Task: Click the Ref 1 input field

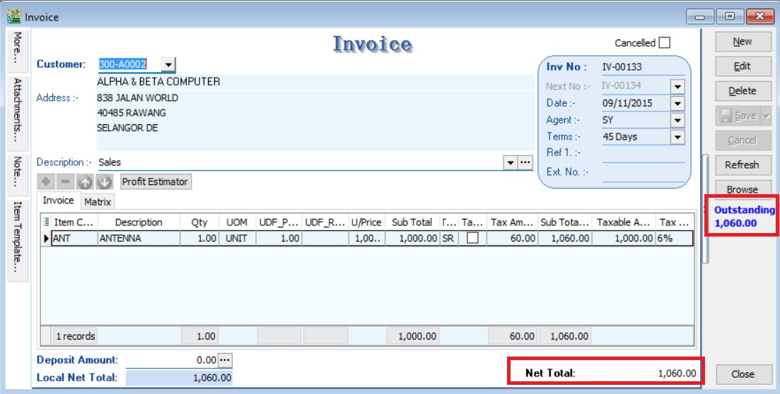Action: click(x=643, y=153)
